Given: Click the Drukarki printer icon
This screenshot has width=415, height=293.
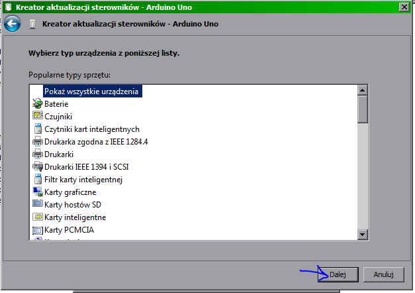Looking at the screenshot, I should (37, 154).
